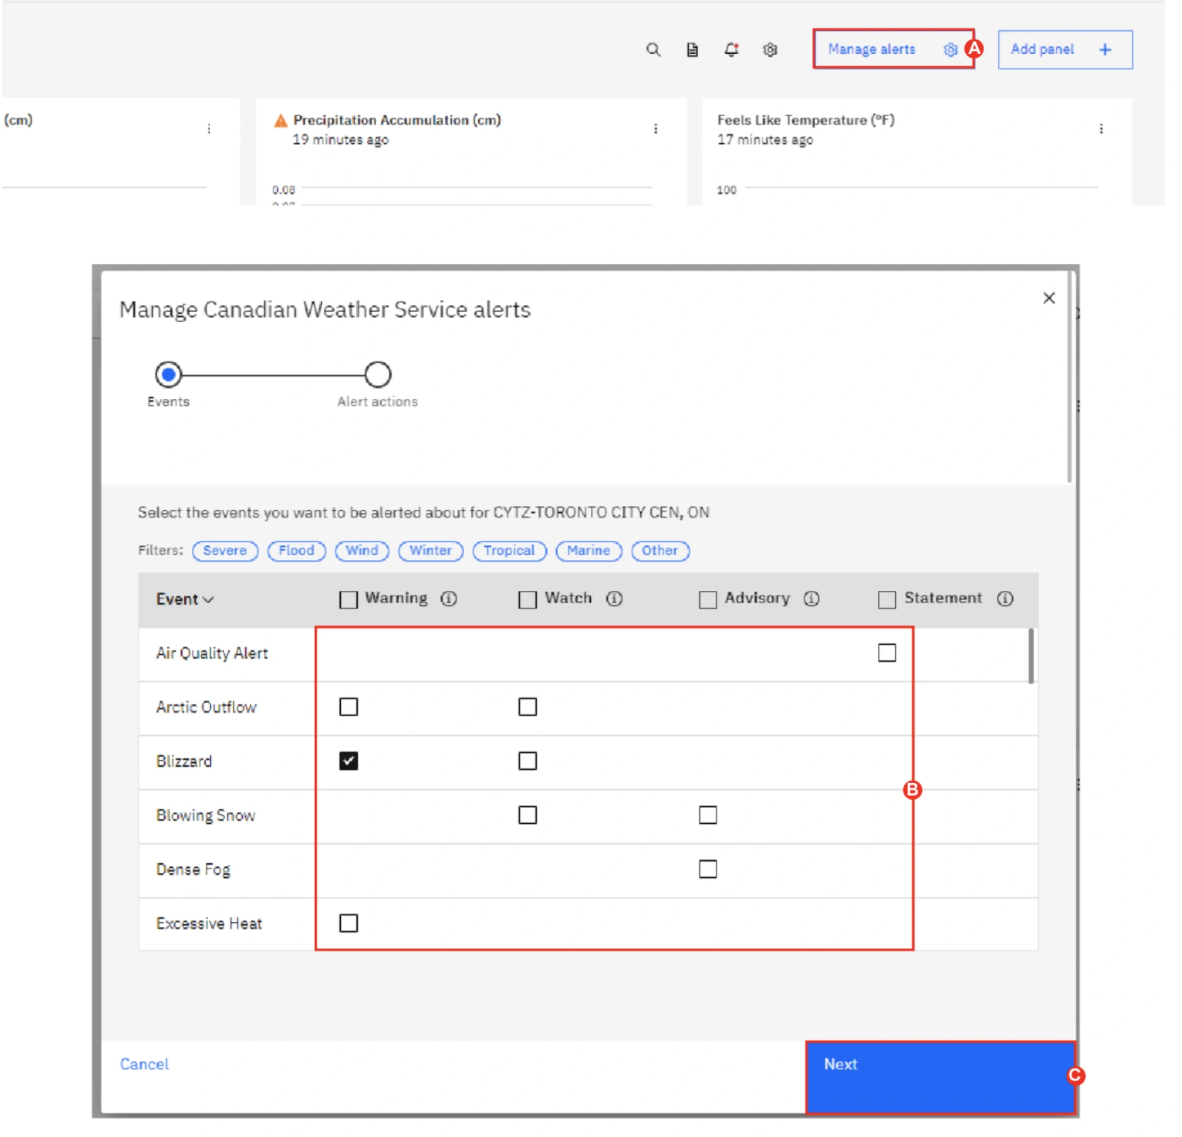Show Statement column info tooltip icon
Screen dimensions: 1182x1137
pos(1005,599)
